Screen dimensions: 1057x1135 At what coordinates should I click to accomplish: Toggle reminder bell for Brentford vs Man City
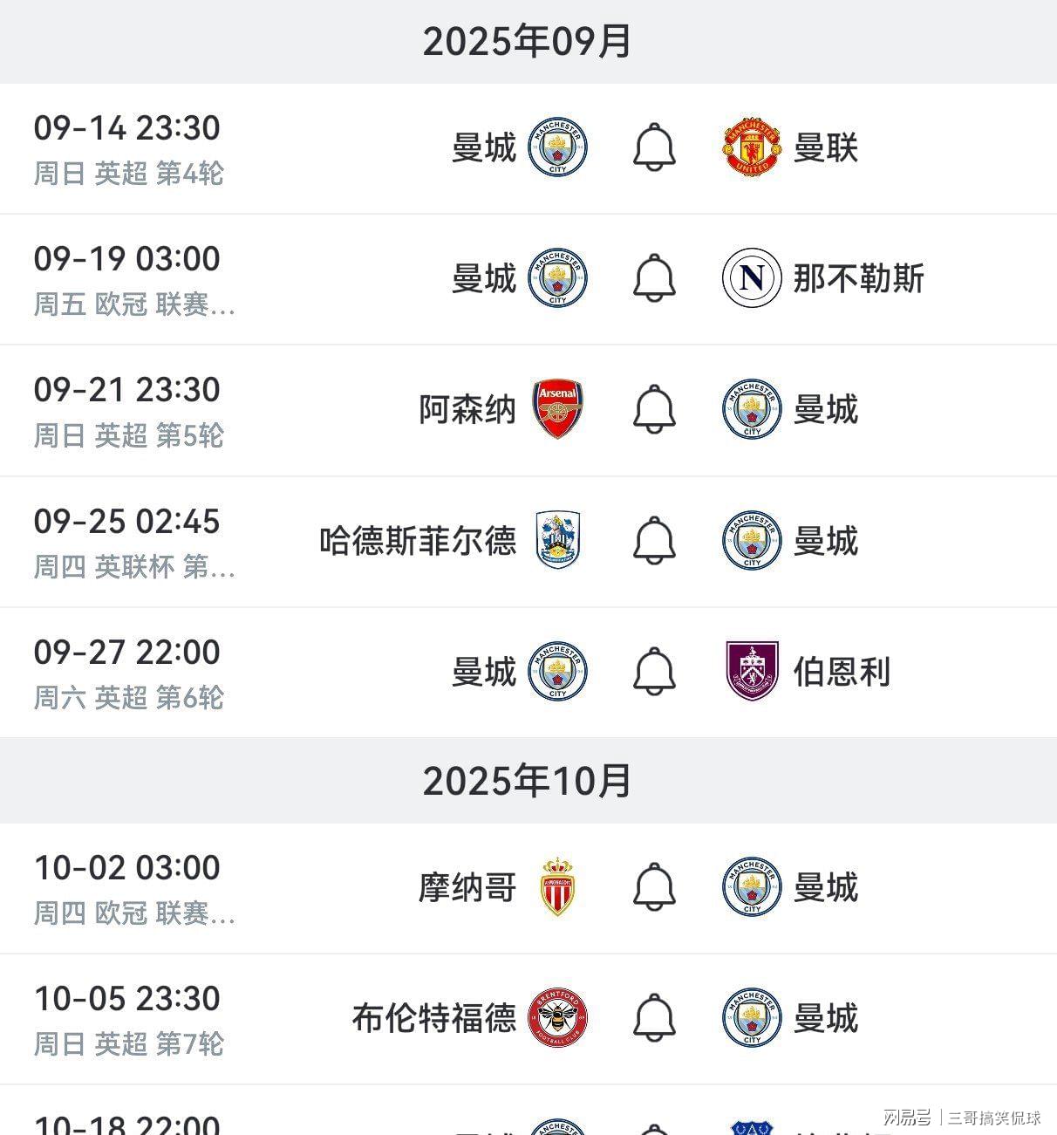pyautogui.click(x=654, y=1018)
